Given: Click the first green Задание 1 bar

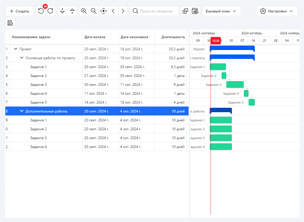Looking at the screenshot, I should pyautogui.click(x=218, y=67).
